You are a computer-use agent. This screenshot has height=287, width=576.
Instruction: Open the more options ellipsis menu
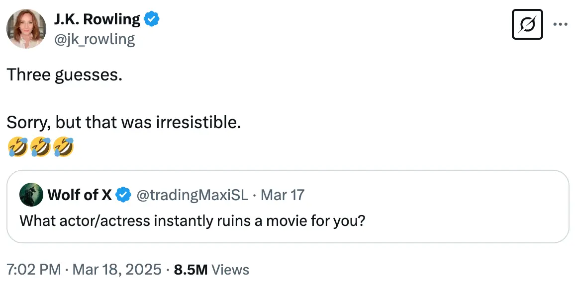pyautogui.click(x=561, y=24)
